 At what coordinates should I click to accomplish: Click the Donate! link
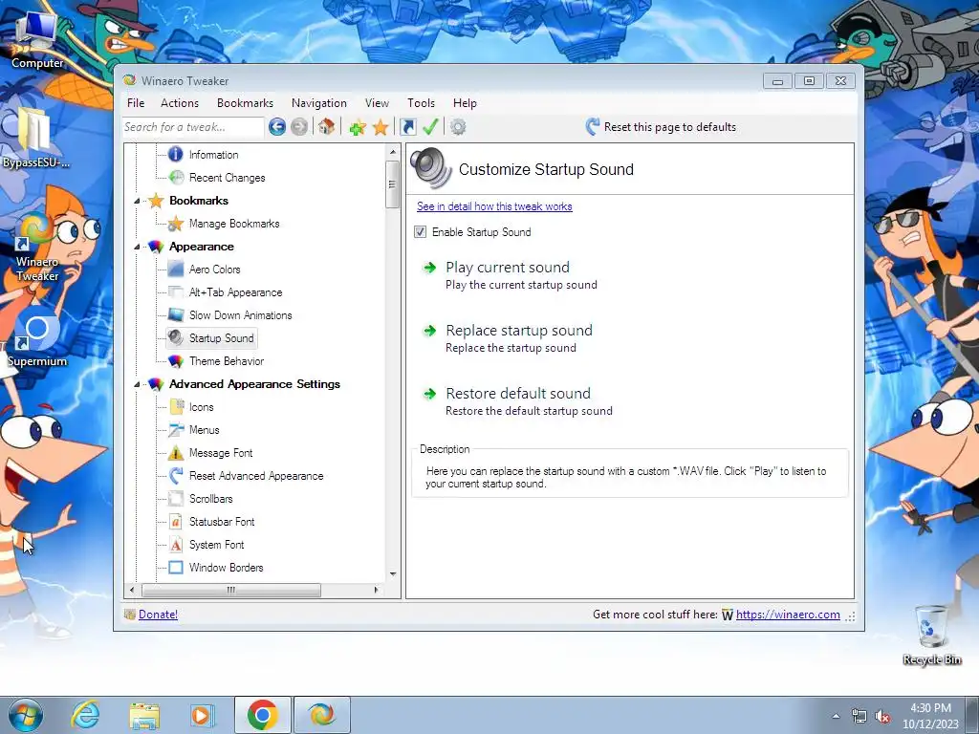coord(158,615)
